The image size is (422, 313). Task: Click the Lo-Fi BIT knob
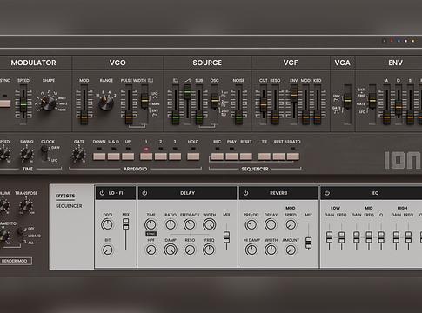tap(108, 250)
